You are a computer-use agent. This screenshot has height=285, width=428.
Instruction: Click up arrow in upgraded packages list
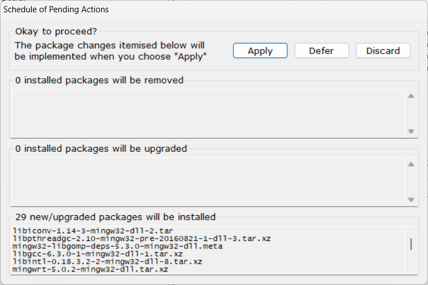tap(411, 164)
